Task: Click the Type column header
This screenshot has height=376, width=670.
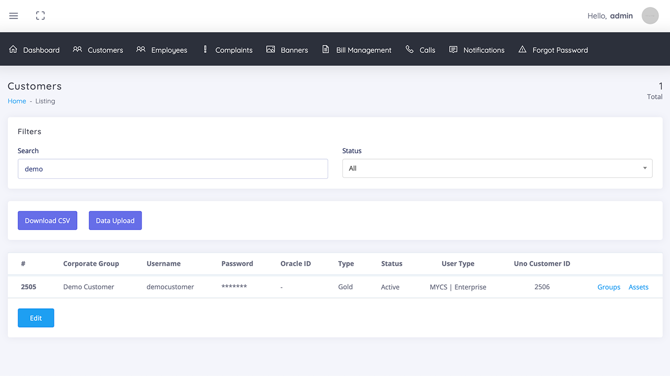Action: coord(346,263)
